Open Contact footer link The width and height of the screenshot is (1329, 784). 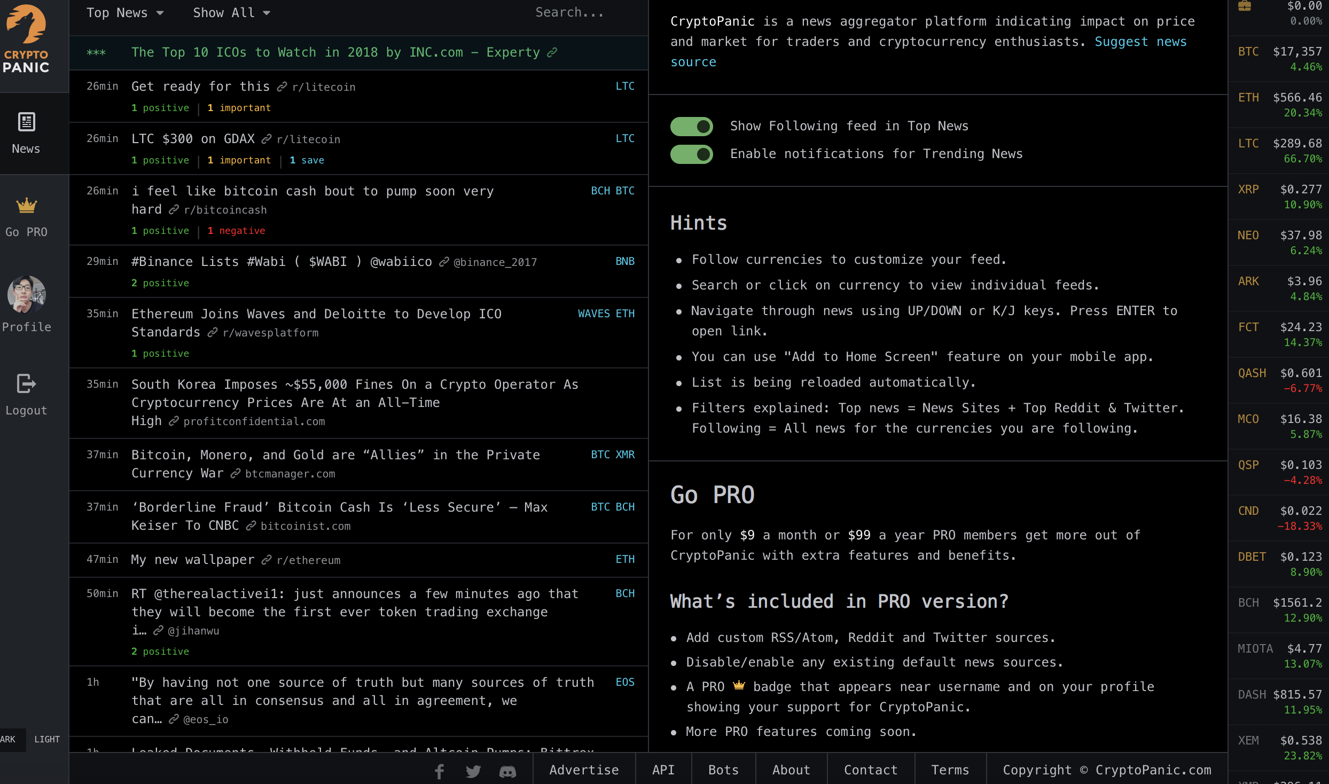coord(871,770)
